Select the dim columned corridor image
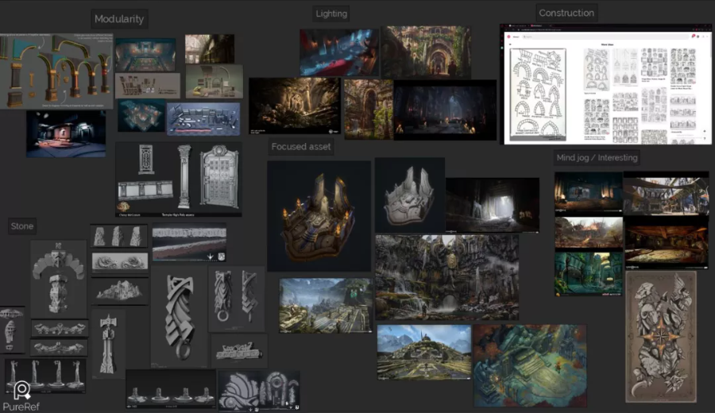 (210, 48)
